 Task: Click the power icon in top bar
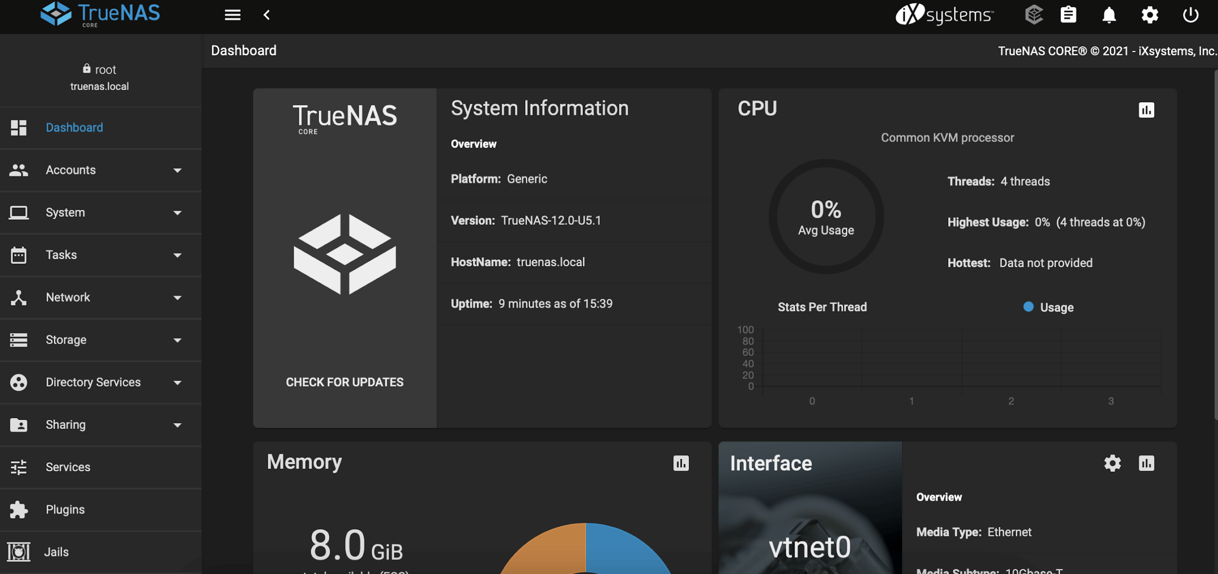tap(1190, 15)
